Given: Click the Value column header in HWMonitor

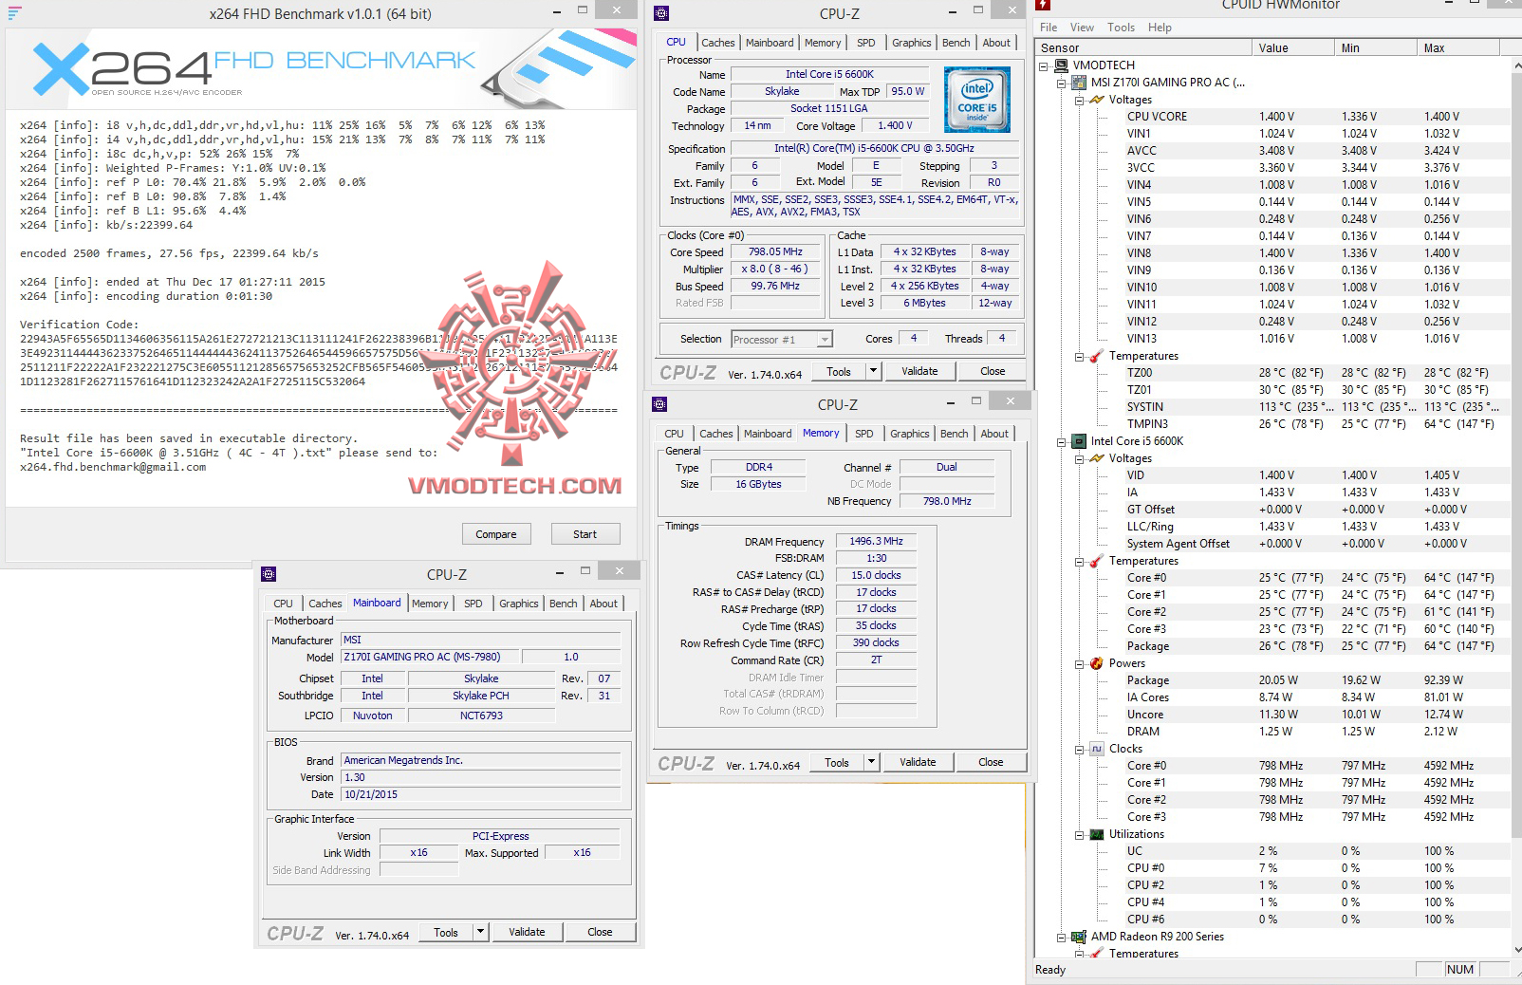Looking at the screenshot, I should [1292, 47].
